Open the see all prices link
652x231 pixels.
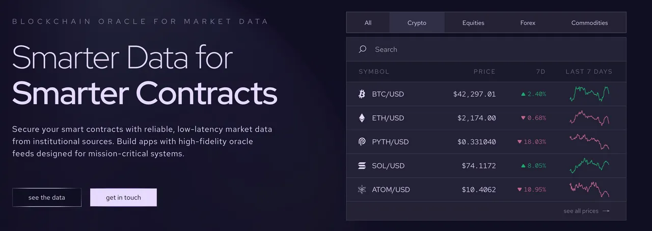point(586,211)
